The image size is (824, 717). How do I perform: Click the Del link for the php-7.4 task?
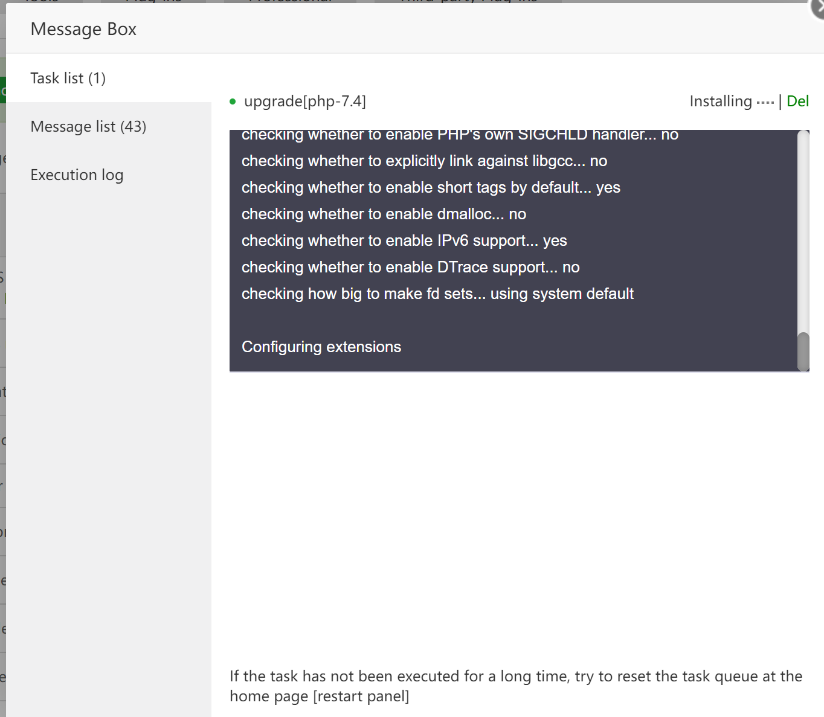coord(797,101)
